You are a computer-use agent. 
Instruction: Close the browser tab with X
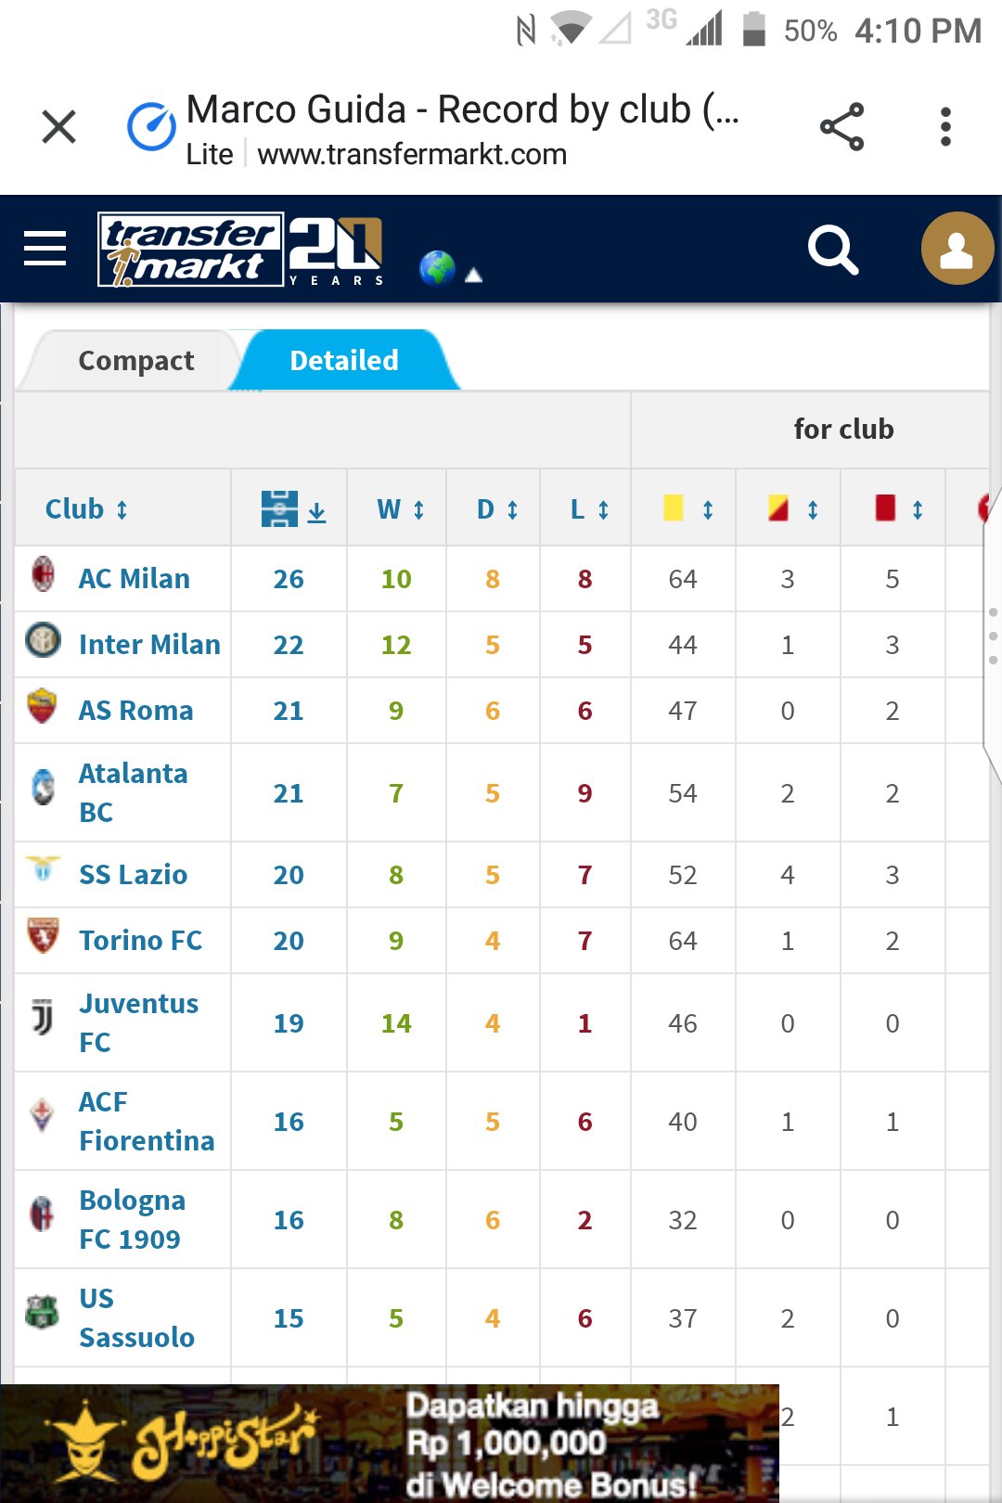[x=59, y=127]
